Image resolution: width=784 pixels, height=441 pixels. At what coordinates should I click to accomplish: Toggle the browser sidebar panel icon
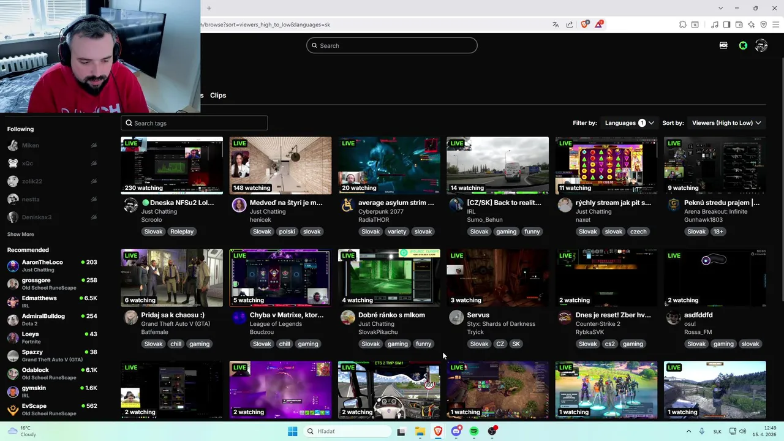tap(727, 24)
